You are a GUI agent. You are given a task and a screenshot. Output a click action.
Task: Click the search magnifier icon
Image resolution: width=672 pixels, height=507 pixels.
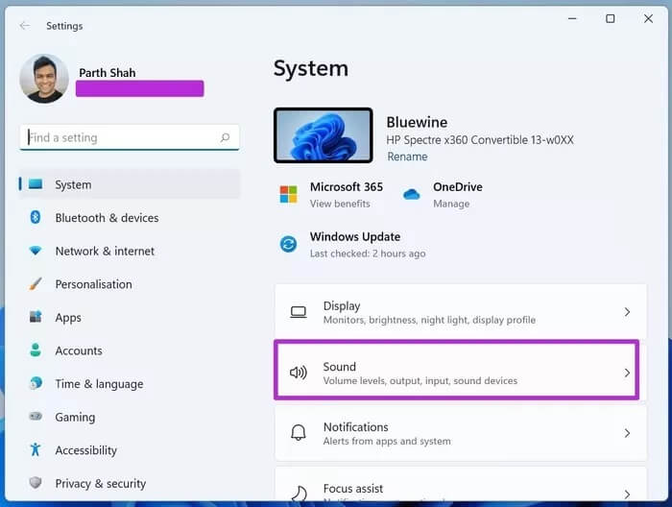(225, 137)
